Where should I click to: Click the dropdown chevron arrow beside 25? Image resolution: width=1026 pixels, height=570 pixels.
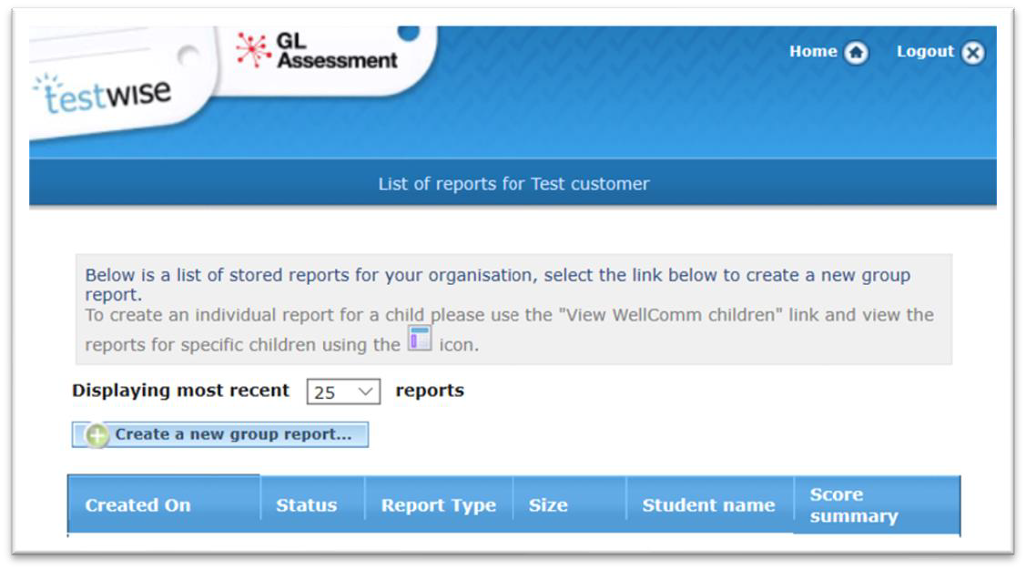pyautogui.click(x=365, y=392)
